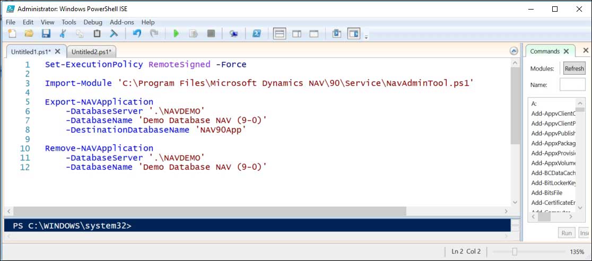Toggle Show Script Pane Top layout
The image size is (592, 261).
(280, 34)
